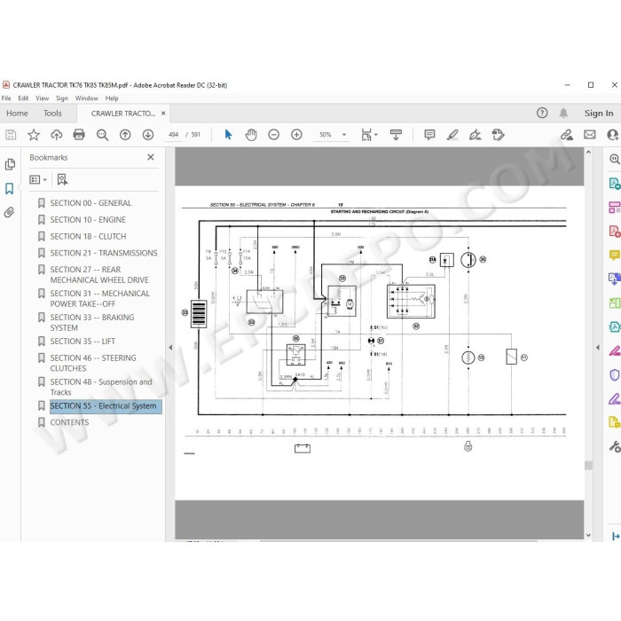This screenshot has width=621, height=621.
Task: Collapse the right tools pane arrow
Action: [598, 348]
